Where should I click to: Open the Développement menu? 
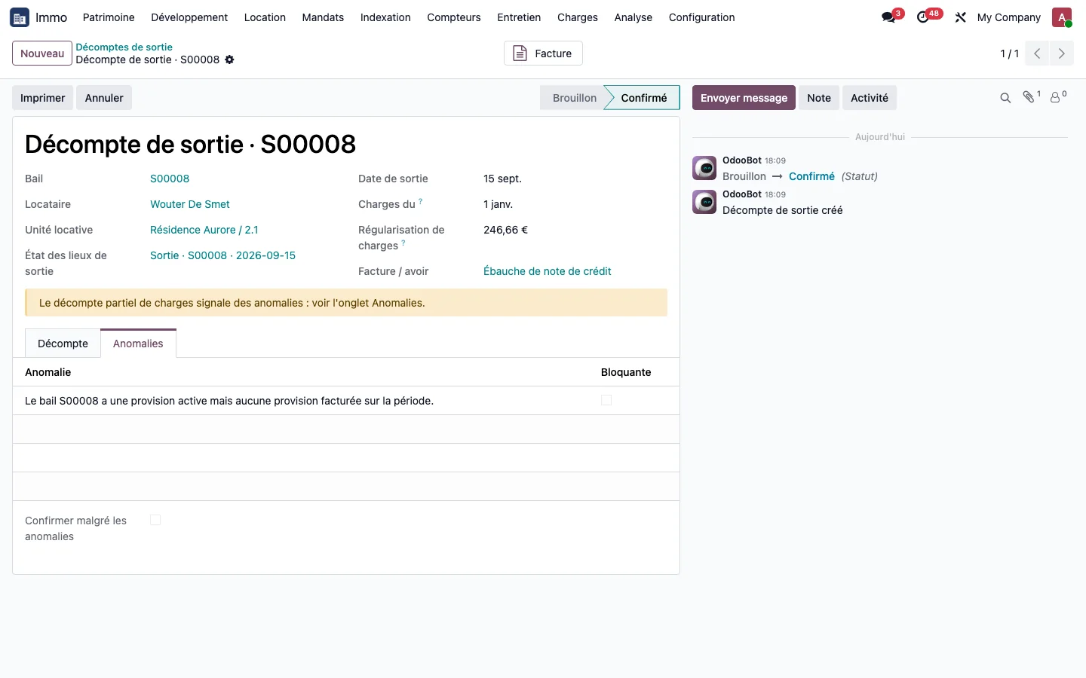point(189,17)
